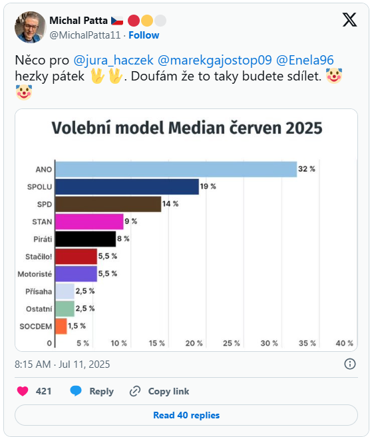Open the @marekgajostop09 mention
Image resolution: width=372 pixels, height=437 pixels.
click(x=214, y=61)
